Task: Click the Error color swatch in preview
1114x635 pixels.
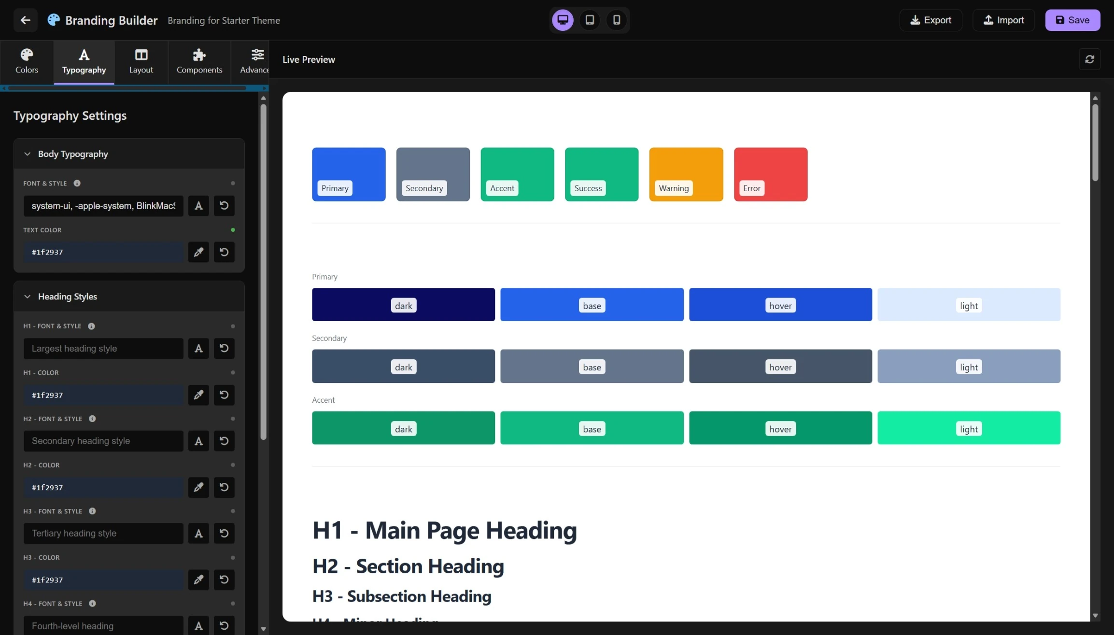Action: pyautogui.click(x=771, y=174)
